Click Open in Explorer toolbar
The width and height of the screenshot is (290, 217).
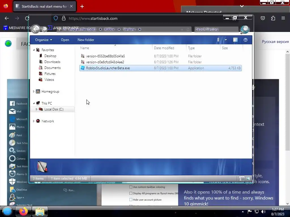coord(65,40)
